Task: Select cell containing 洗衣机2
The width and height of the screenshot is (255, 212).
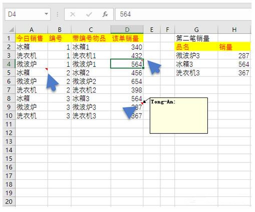Action: pyautogui.click(x=91, y=90)
